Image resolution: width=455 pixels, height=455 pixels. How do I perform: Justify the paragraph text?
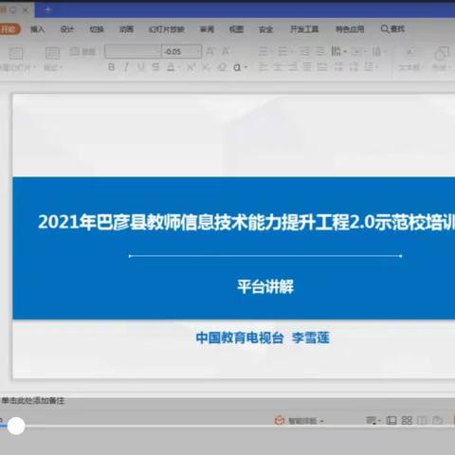pos(307,66)
